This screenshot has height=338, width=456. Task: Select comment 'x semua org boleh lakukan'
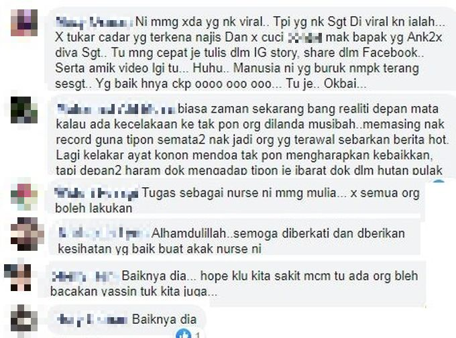[237, 201]
